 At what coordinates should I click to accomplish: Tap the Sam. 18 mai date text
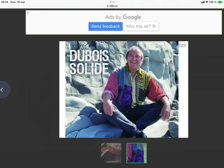tap(17, 2)
